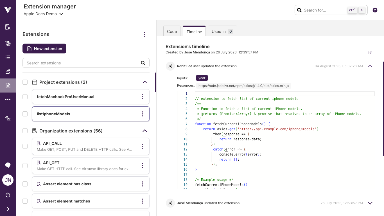Click the axios.min.js resource URL
The height and width of the screenshot is (216, 384).
244,86
